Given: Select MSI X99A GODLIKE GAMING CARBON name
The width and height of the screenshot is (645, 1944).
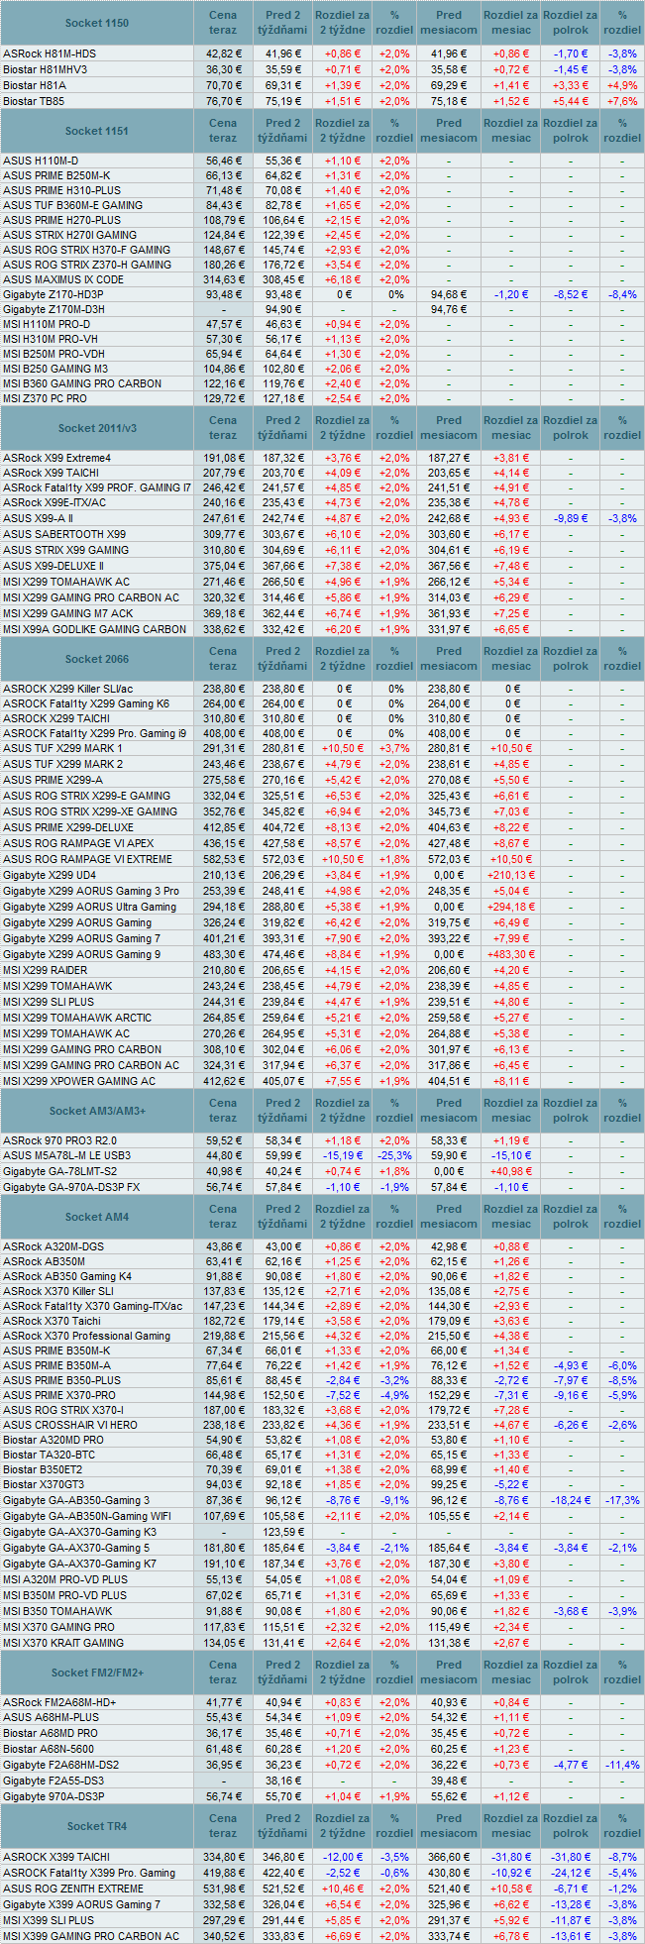Looking at the screenshot, I should click(x=94, y=629).
